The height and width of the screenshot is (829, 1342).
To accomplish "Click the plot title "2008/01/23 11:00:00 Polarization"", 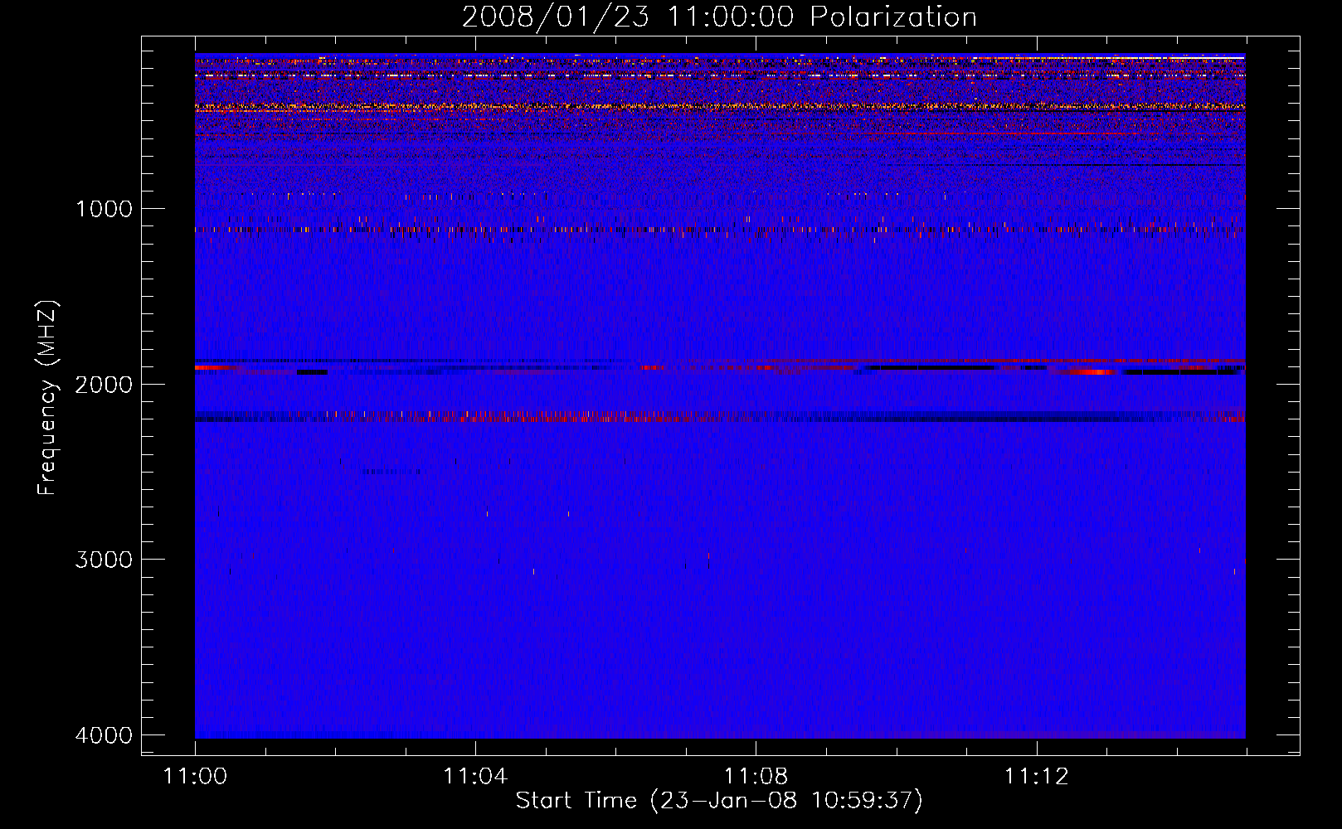I will coord(719,17).
